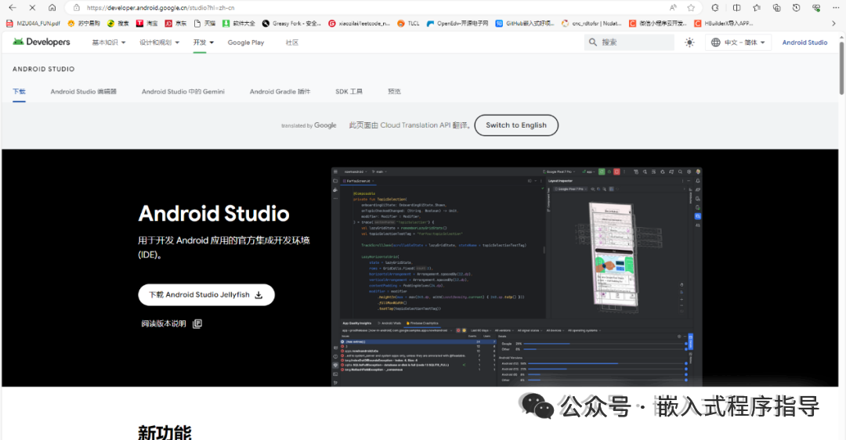846x440 pixels.
Task: Open browser history clock icon
Action: coord(797,8)
